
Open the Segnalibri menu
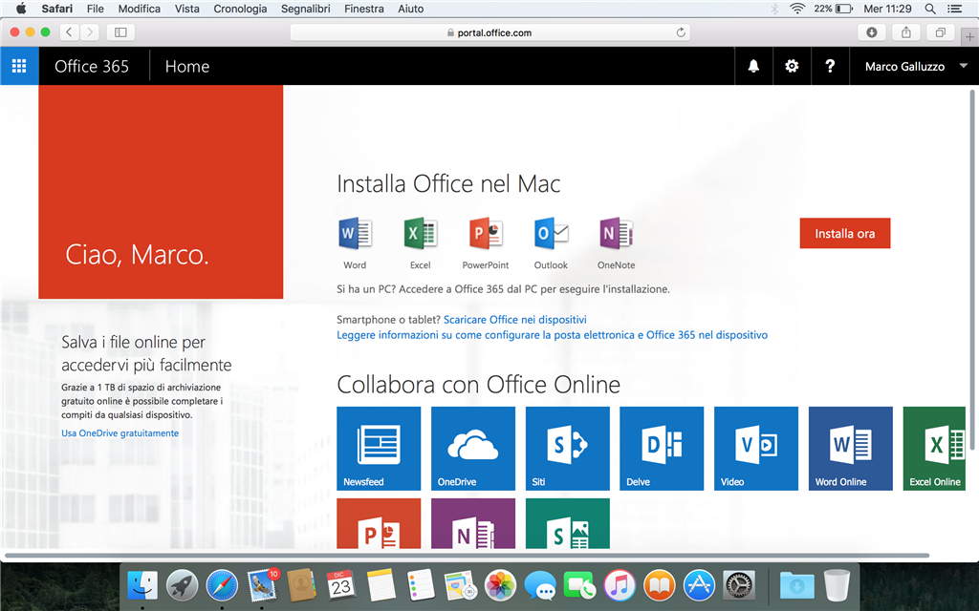click(x=305, y=9)
